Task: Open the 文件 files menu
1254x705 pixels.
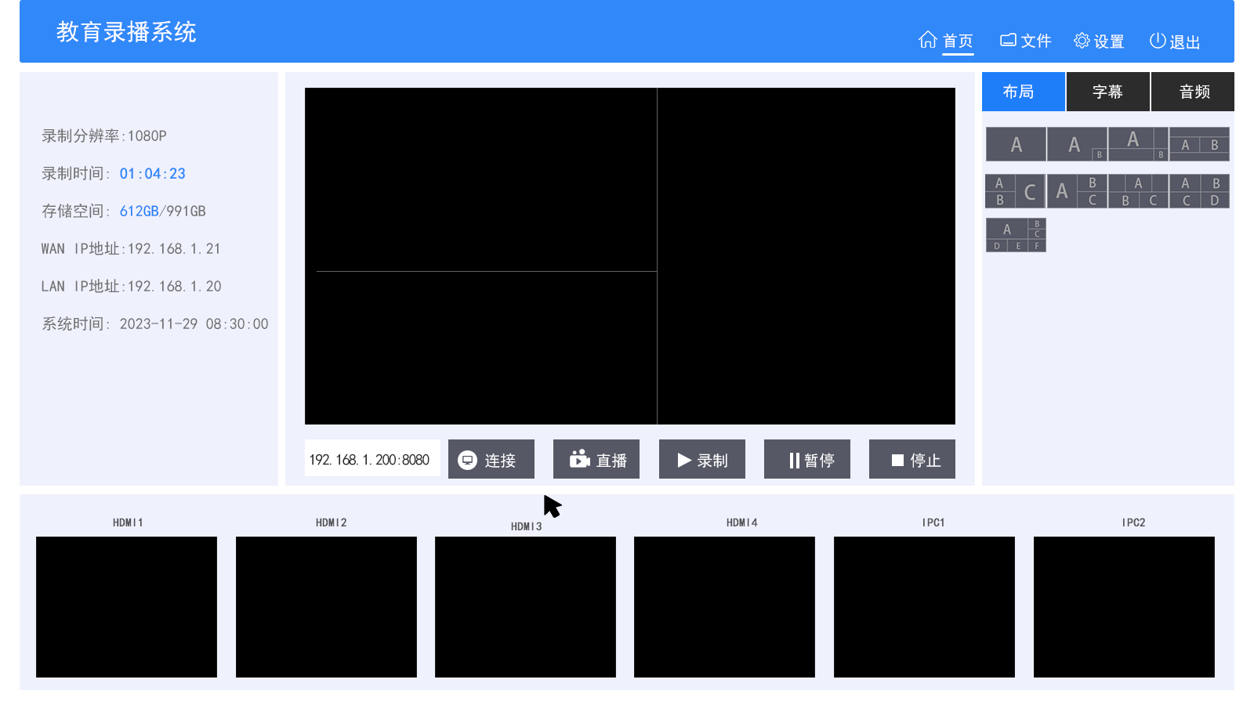Action: (1025, 41)
